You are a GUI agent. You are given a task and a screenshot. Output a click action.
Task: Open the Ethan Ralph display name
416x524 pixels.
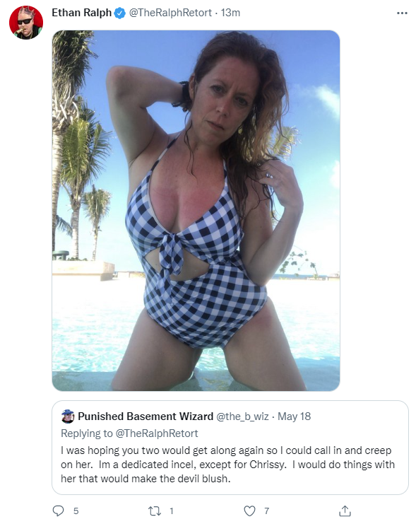(x=81, y=13)
